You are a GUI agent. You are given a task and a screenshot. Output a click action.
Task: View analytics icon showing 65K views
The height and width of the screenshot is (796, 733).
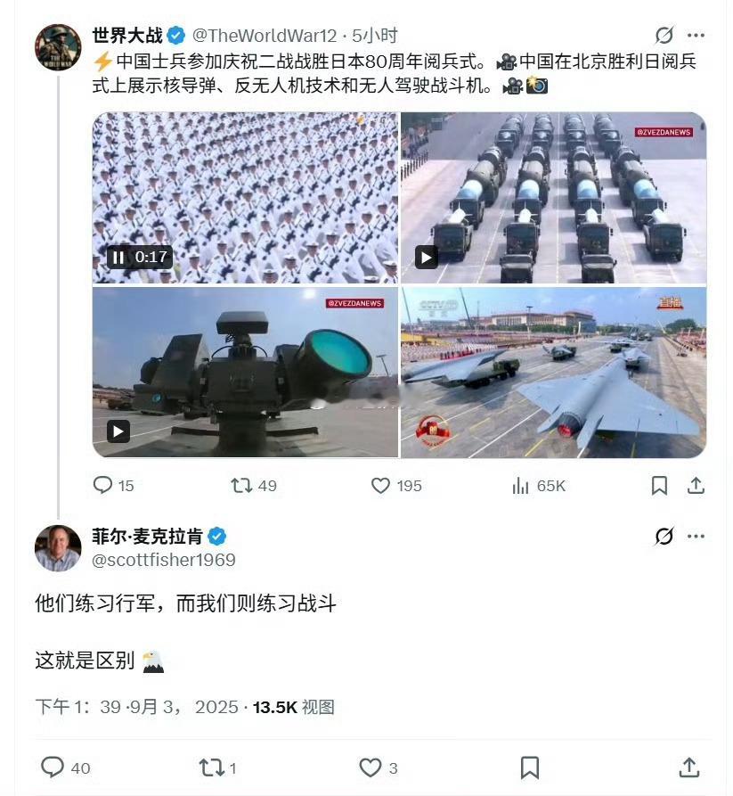pos(520,486)
